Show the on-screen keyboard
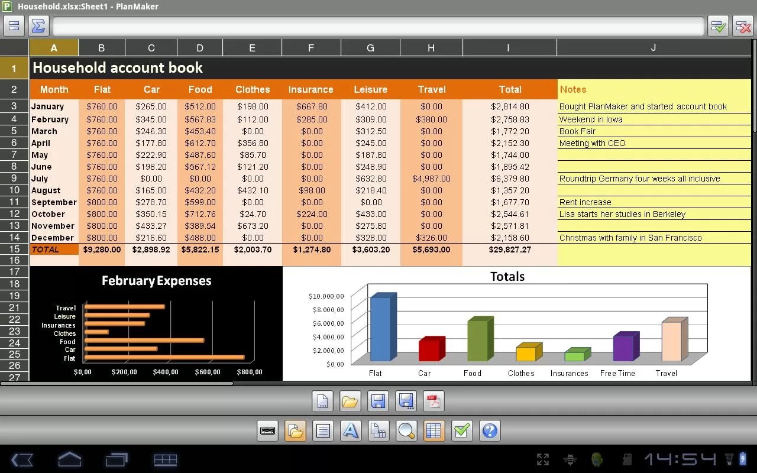Screen dimensions: 757x473 click(x=267, y=430)
